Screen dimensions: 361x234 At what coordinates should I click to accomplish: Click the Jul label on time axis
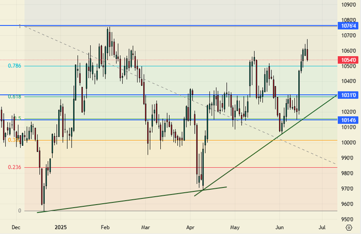322,227
